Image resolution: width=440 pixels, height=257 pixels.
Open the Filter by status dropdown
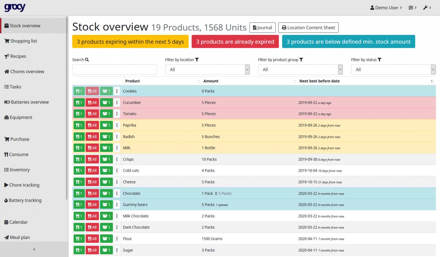coord(393,70)
